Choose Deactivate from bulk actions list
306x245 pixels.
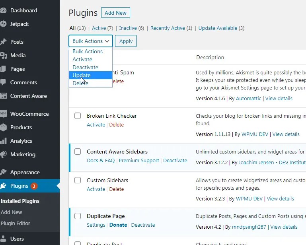91,67
